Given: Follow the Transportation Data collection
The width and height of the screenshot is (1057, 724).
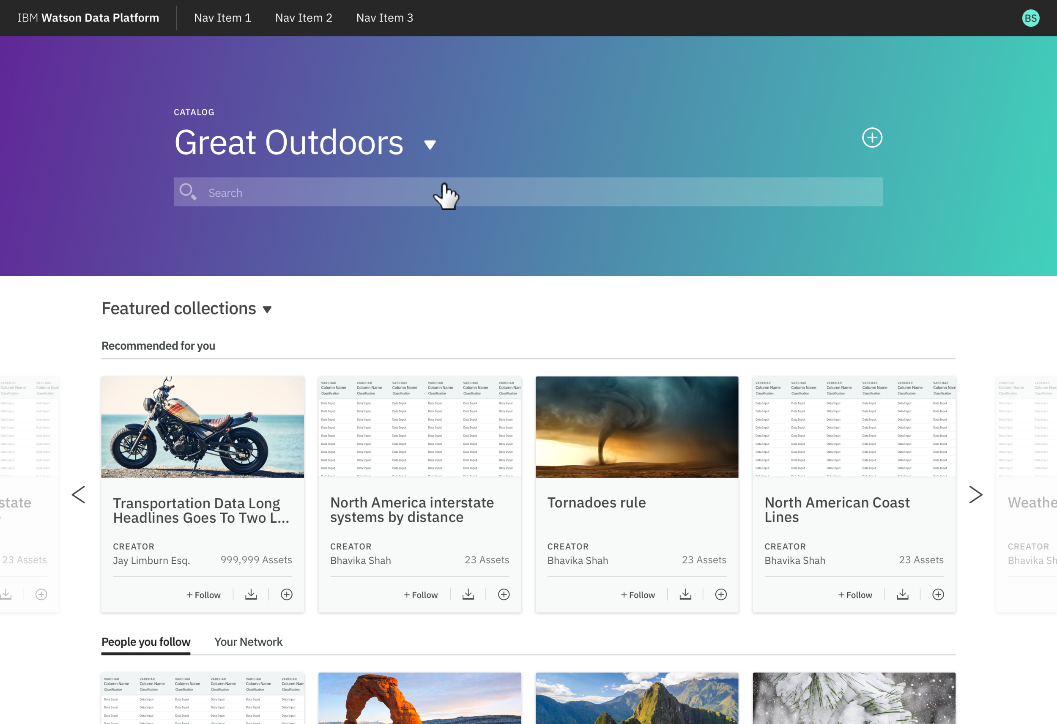Looking at the screenshot, I should 203,595.
